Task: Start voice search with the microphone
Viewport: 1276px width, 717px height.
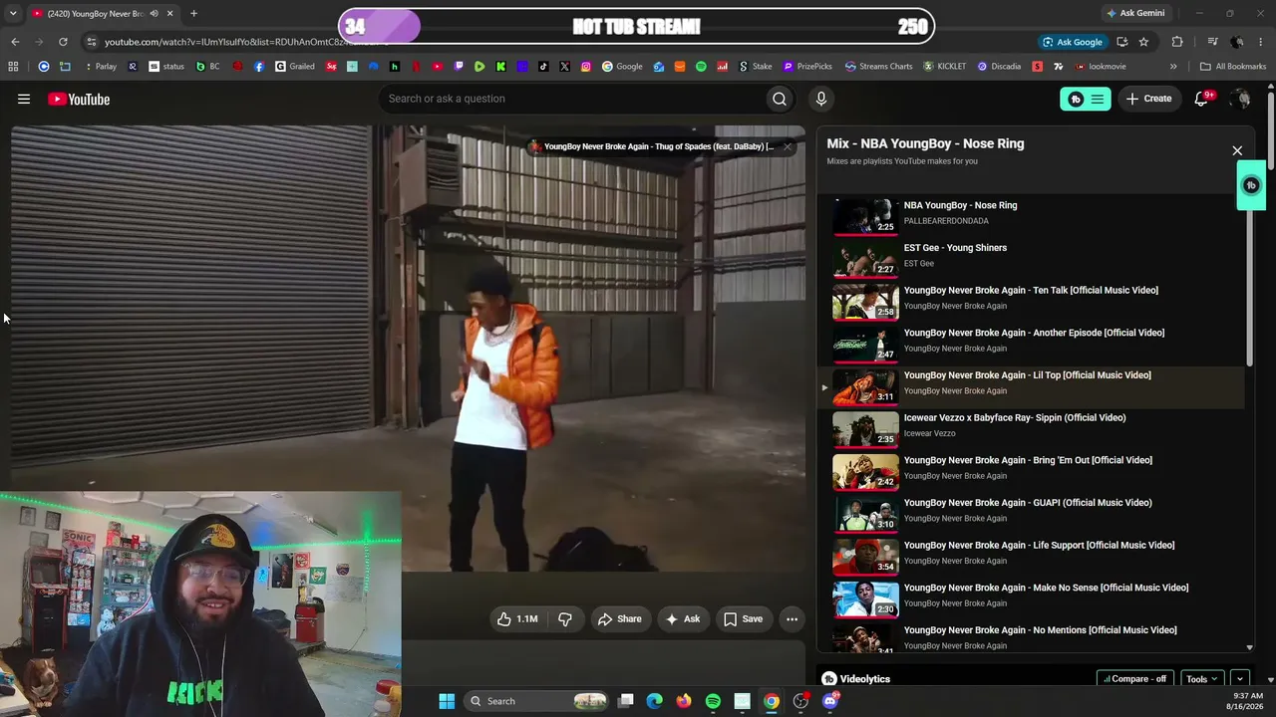Action: (x=821, y=99)
